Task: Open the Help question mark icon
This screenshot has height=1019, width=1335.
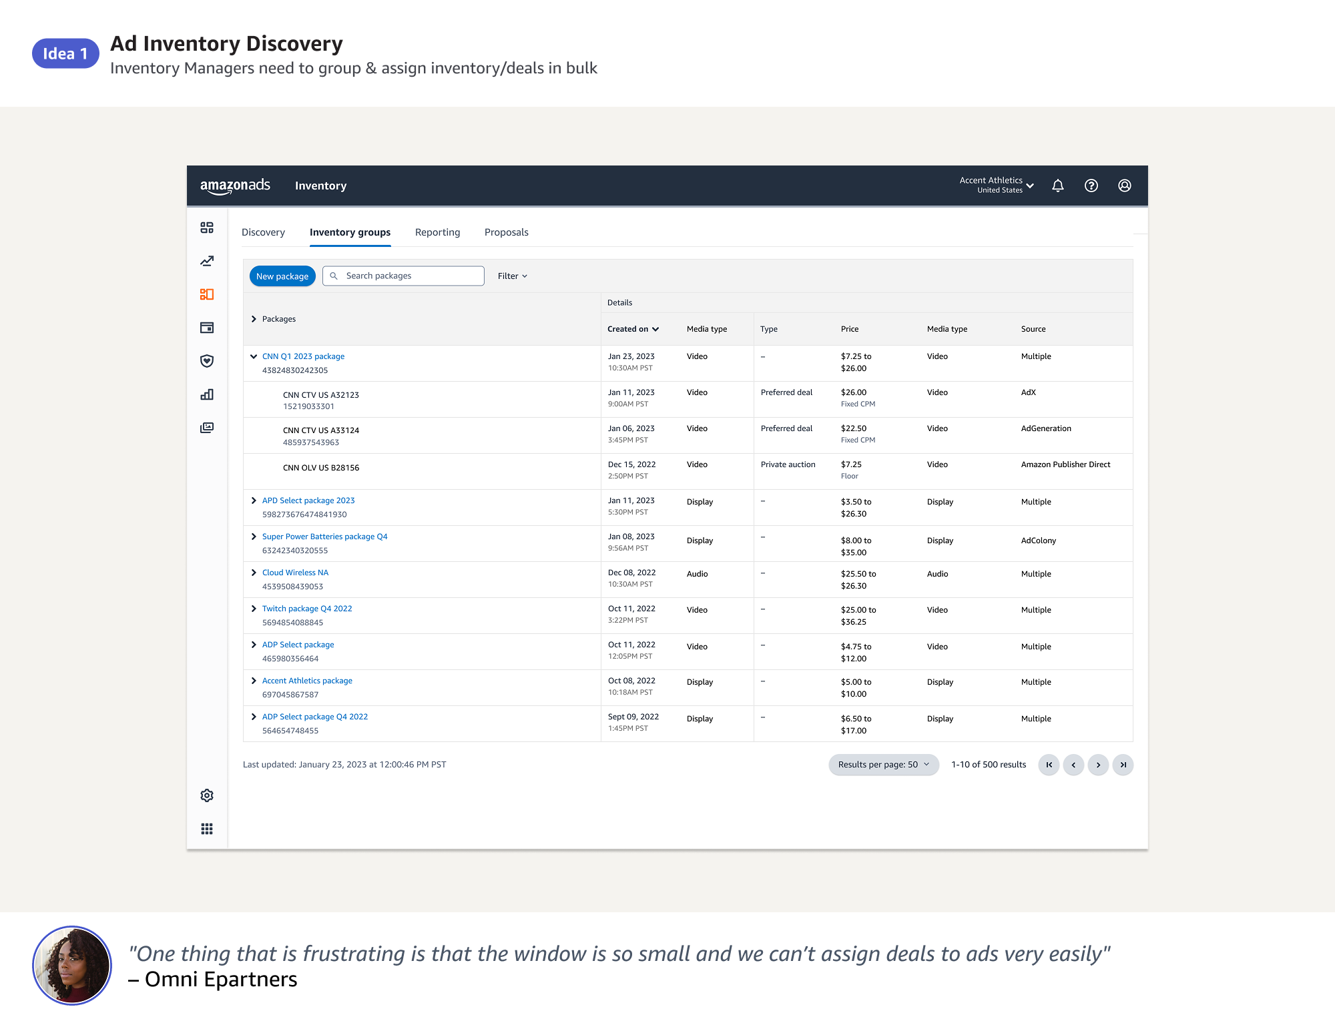Action: pos(1091,186)
